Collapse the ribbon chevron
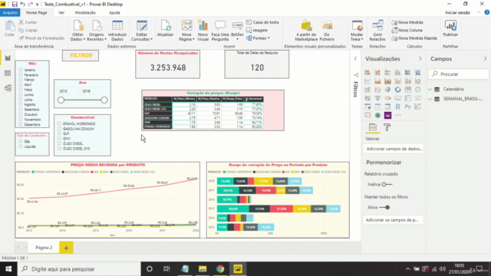This screenshot has width=491, height=276. pyautogui.click(x=479, y=12)
